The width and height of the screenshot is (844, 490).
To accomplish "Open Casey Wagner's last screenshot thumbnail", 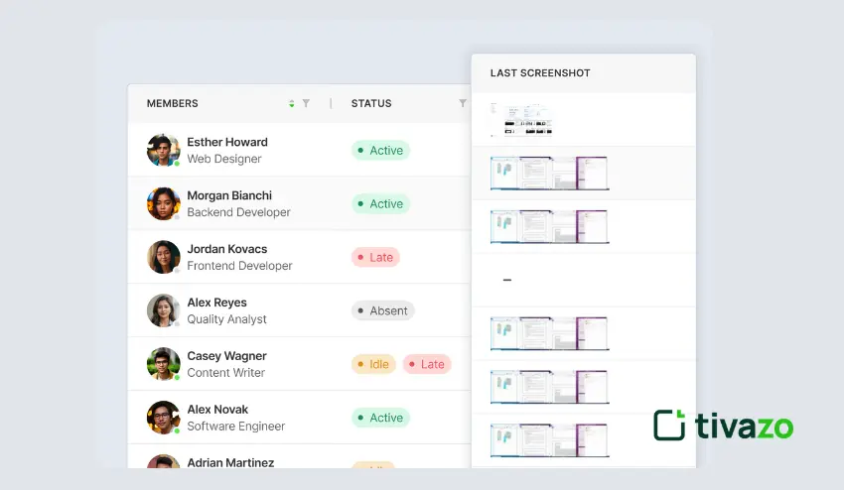I will pyautogui.click(x=549, y=333).
